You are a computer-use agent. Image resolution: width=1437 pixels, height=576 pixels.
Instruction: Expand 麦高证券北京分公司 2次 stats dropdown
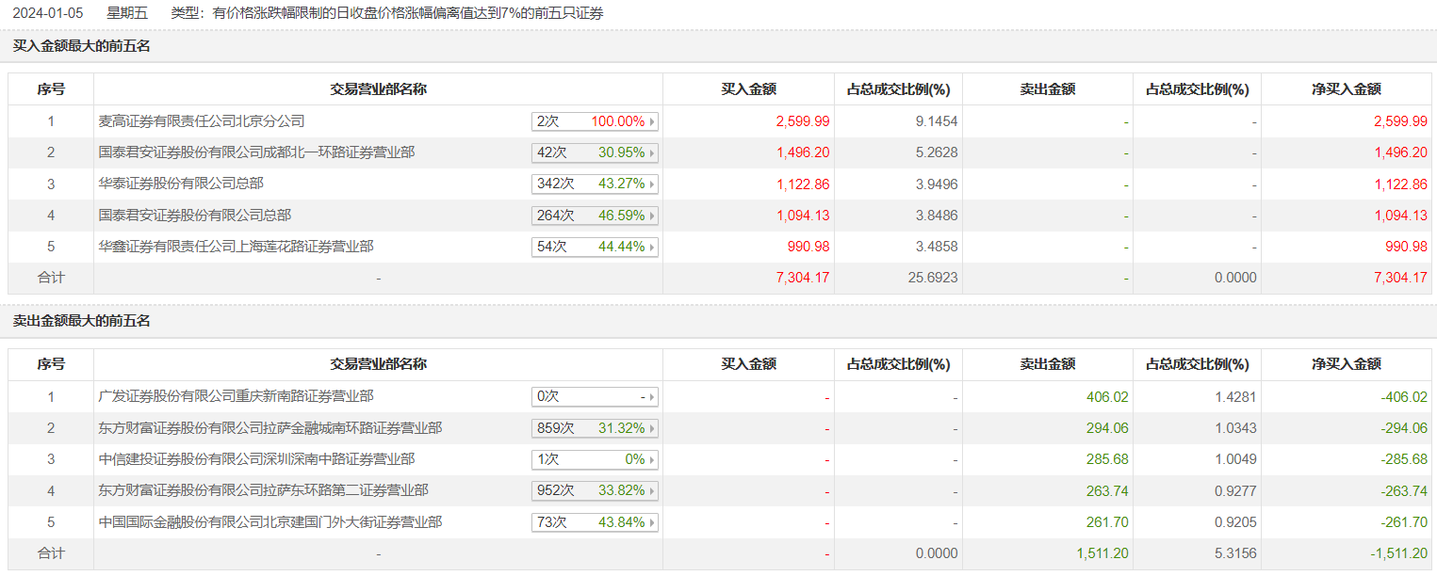[595, 121]
